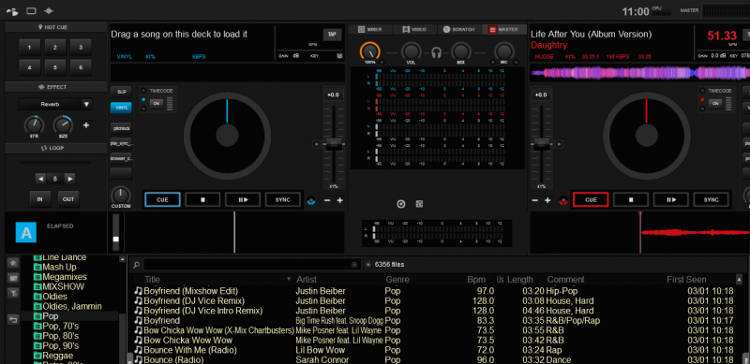Sort the file list by Bpm column
750x364 pixels.
476,280
